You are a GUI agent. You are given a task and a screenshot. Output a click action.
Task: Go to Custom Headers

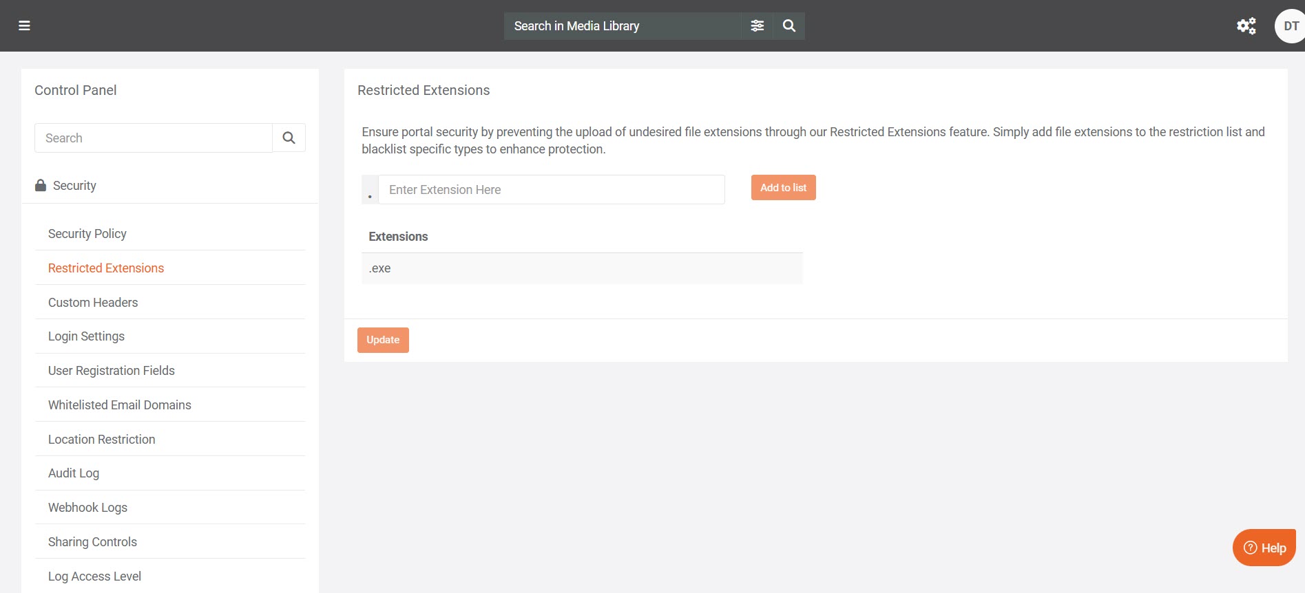(93, 303)
